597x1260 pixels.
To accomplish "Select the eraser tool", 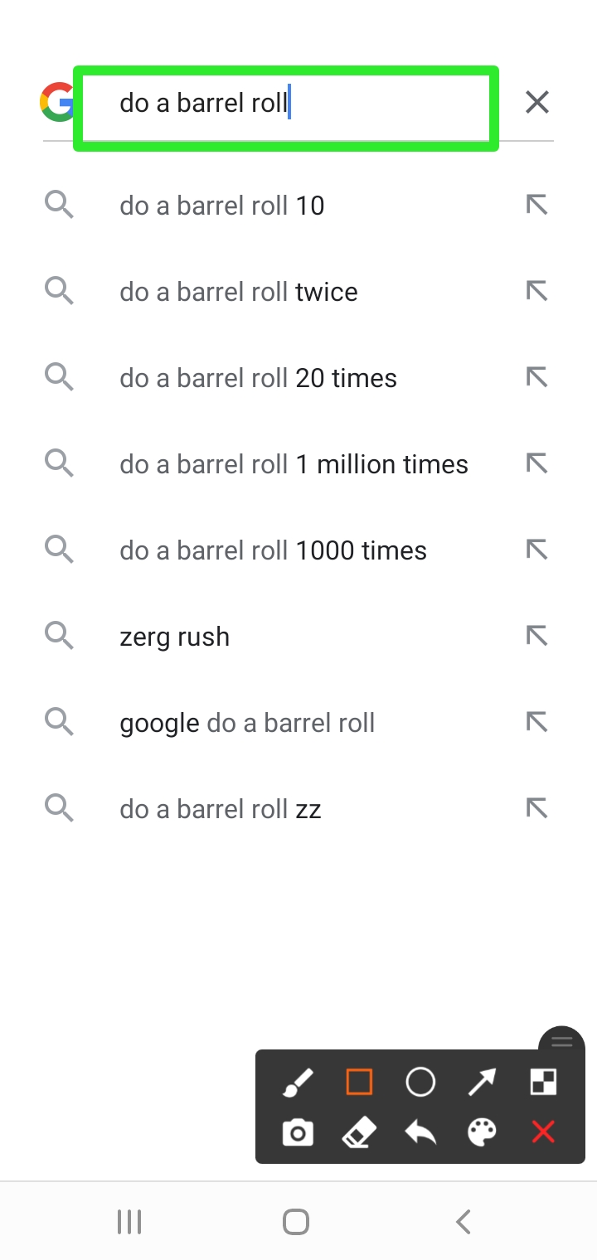I will click(359, 1132).
